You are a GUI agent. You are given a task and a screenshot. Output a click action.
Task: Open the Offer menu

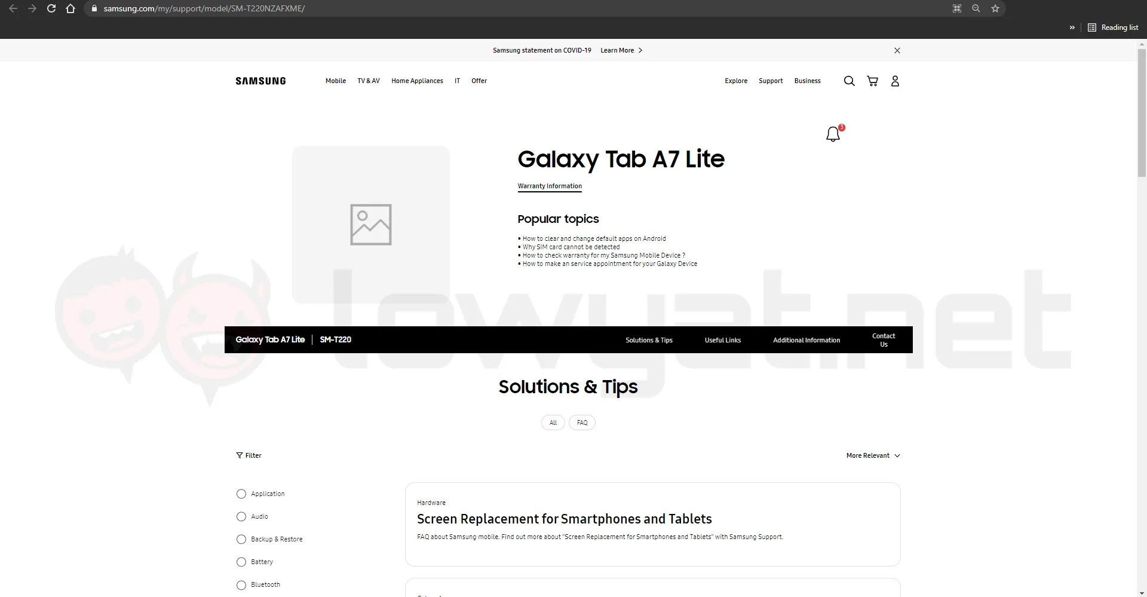[x=479, y=81]
